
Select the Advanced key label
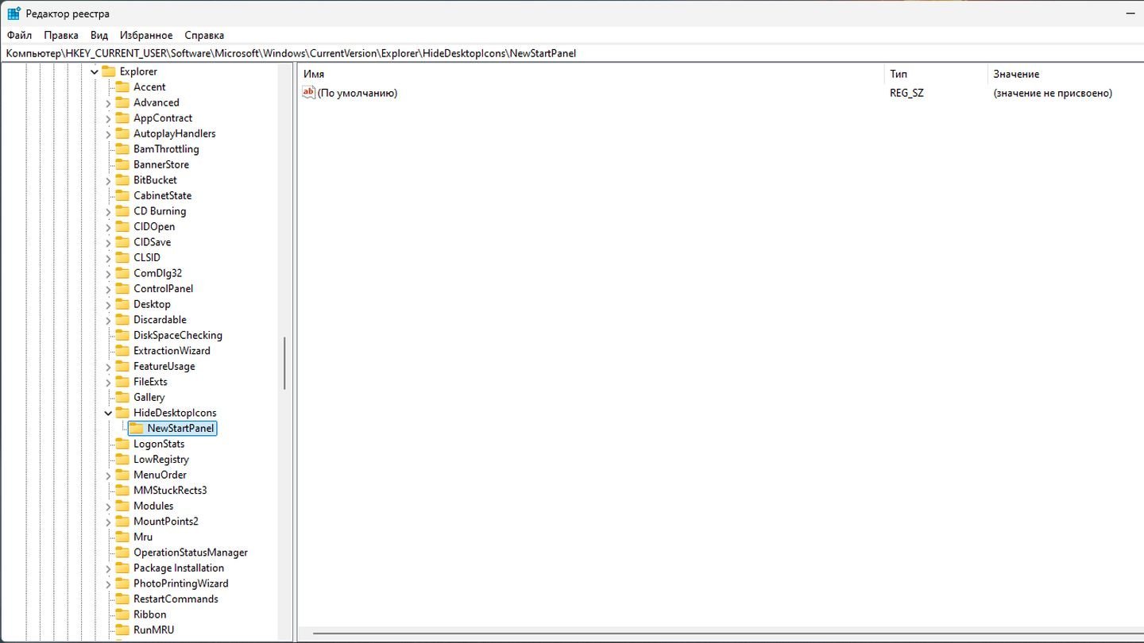click(x=157, y=102)
